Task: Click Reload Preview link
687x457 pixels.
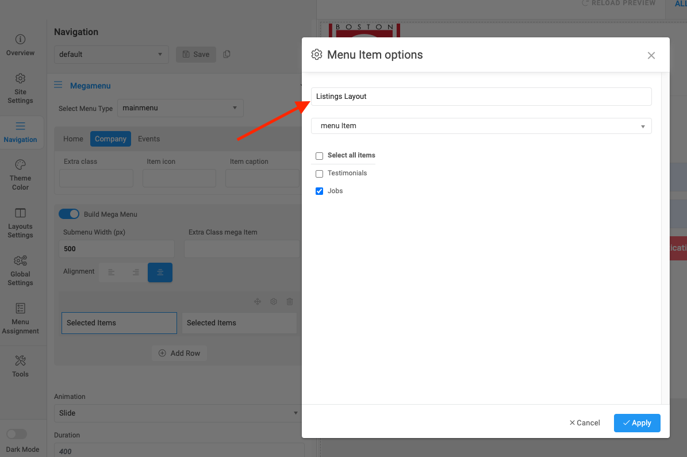Action: pos(618,3)
